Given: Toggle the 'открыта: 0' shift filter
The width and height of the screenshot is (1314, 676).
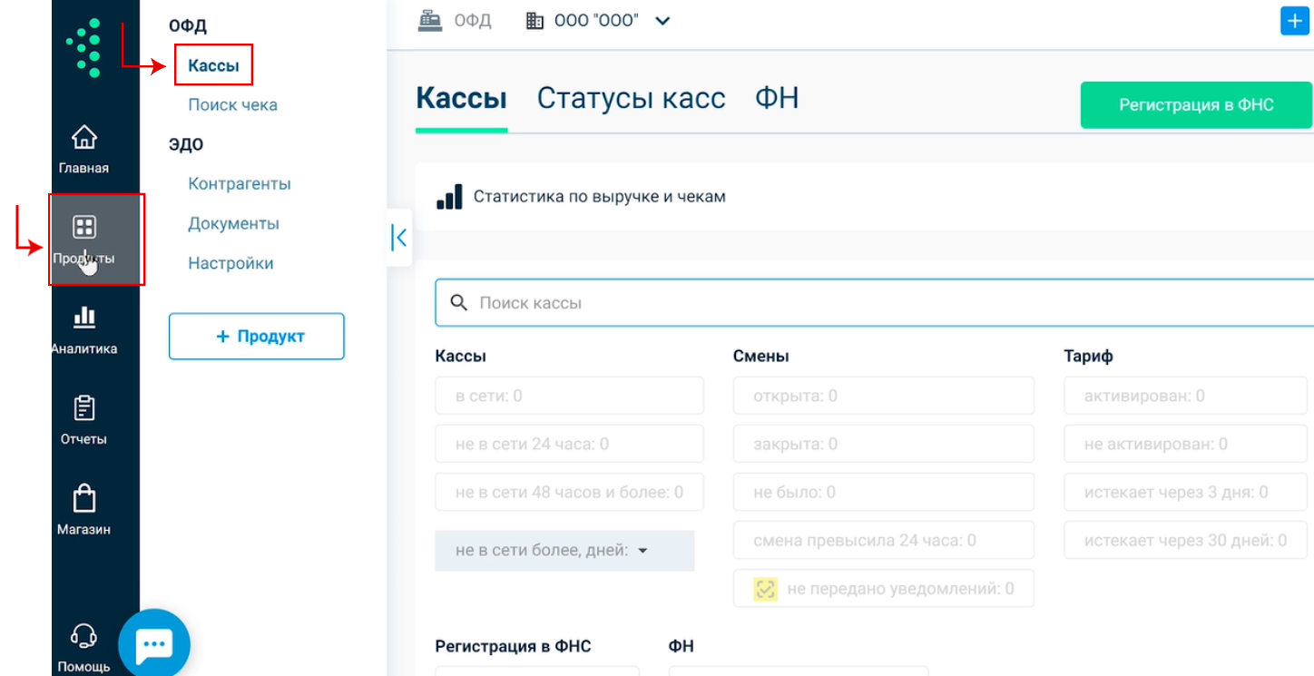Looking at the screenshot, I should pyautogui.click(x=883, y=396).
